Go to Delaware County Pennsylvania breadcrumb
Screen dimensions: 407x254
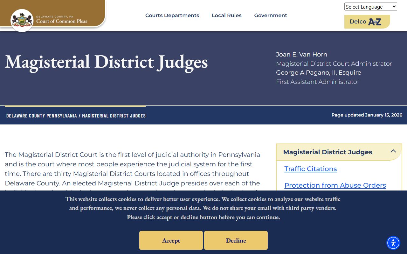42,116
